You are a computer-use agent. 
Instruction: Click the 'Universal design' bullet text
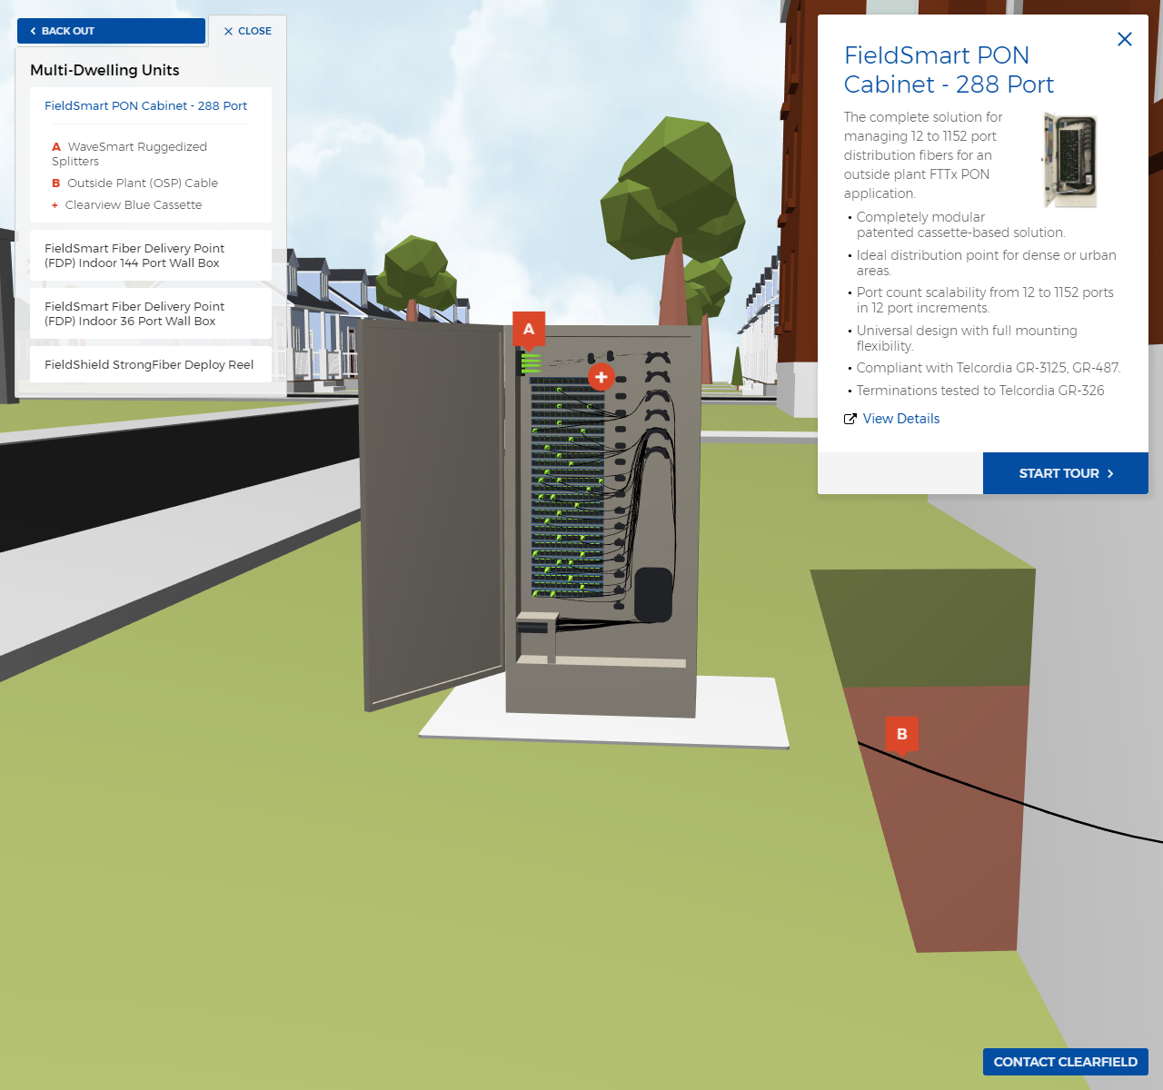click(x=967, y=338)
